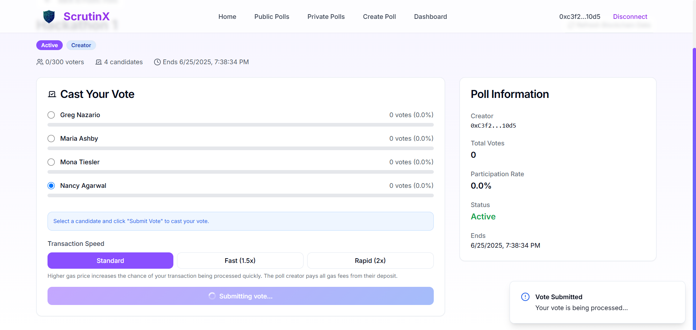Click wallet address 0xc3f2...10d5 in header
This screenshot has width=696, height=330.
580,17
